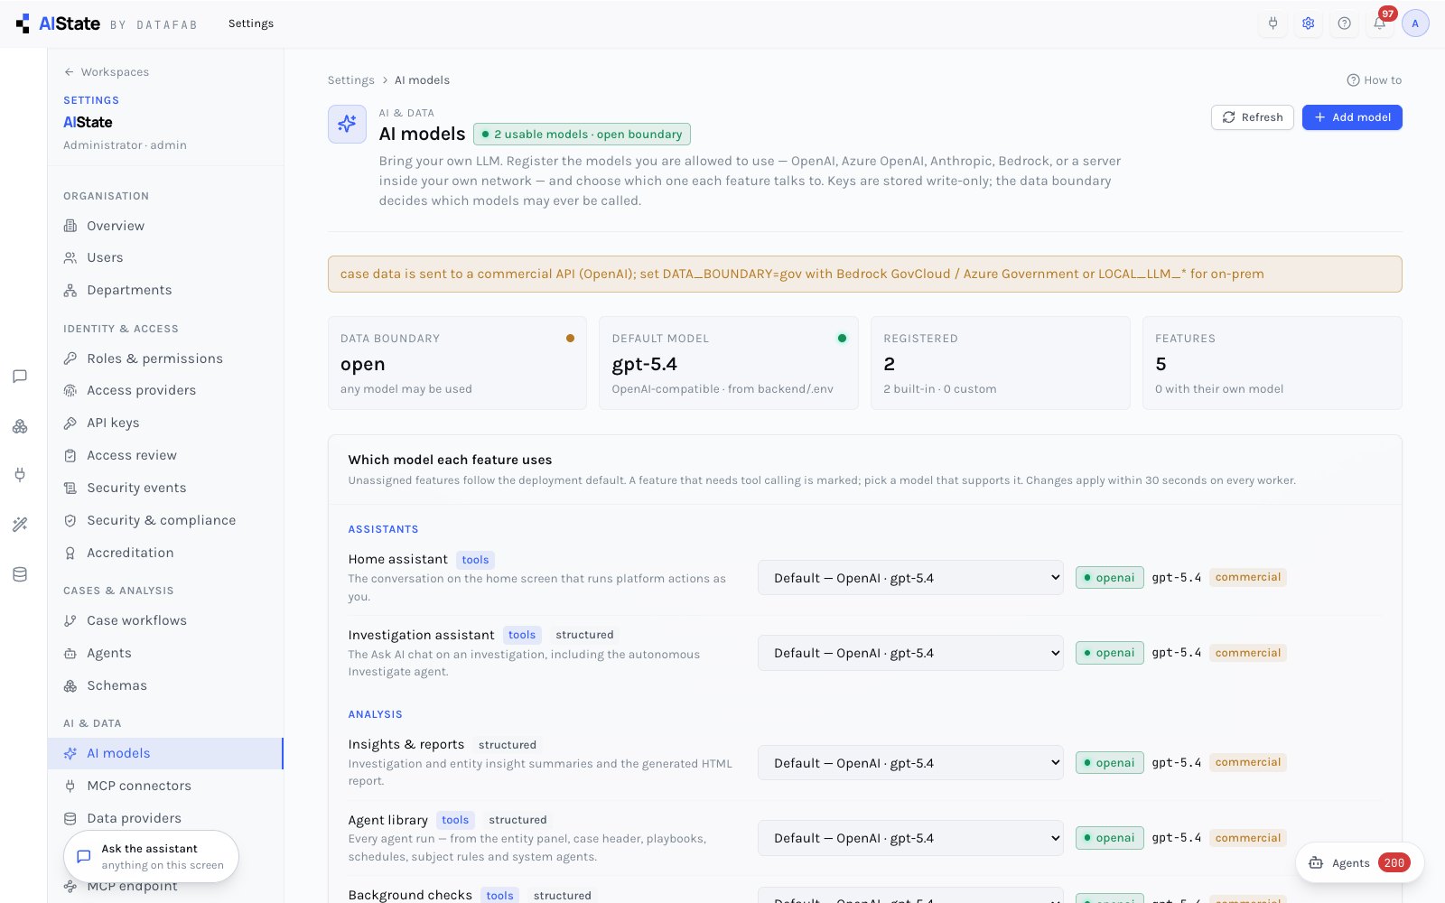Open the database icon in left rail

[20, 574]
